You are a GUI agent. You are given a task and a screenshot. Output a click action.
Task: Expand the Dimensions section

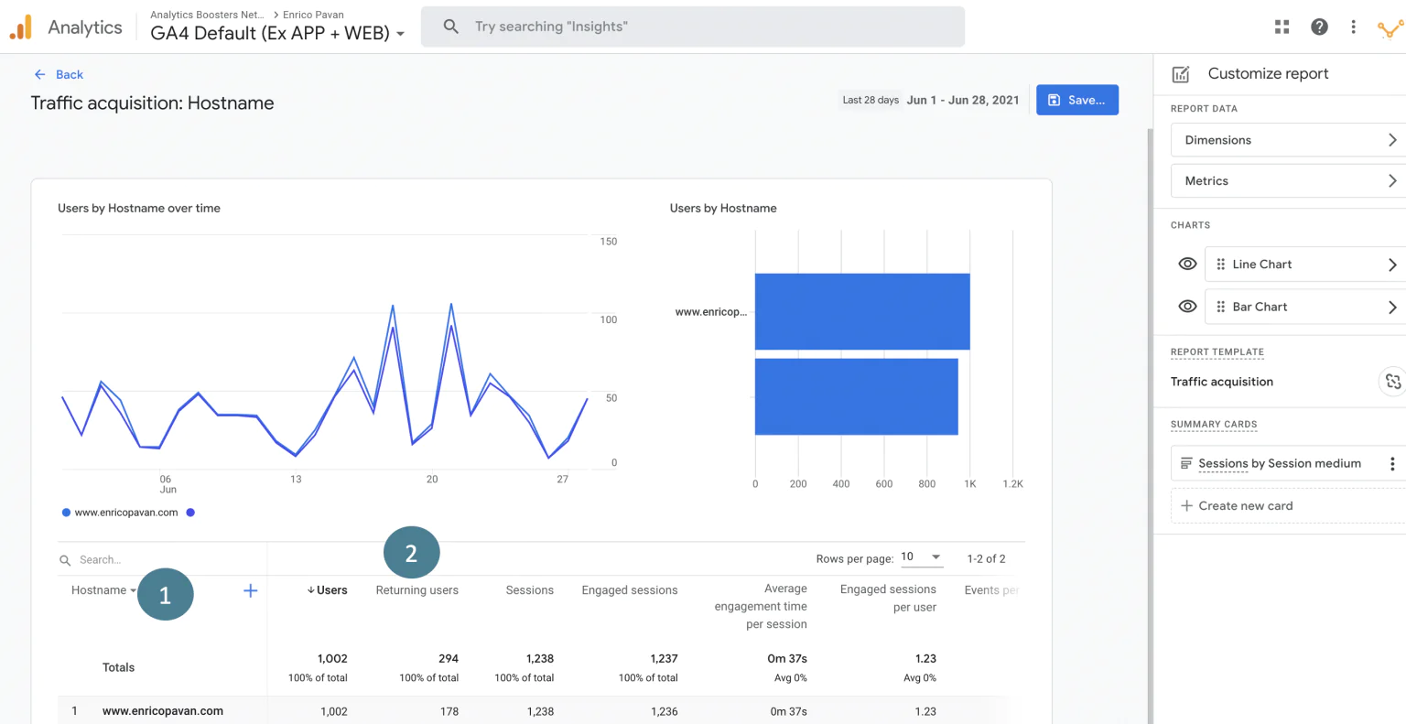pos(1287,140)
